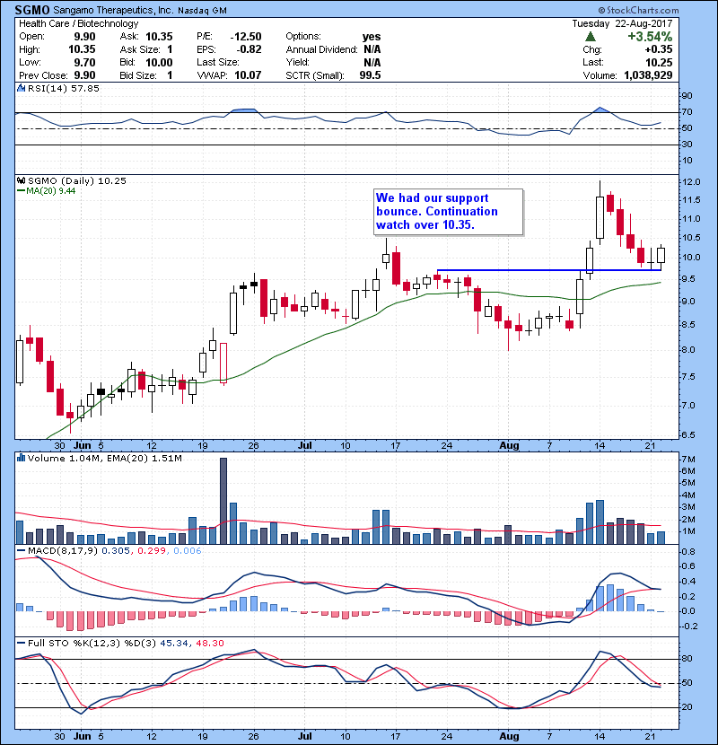
Task: Click the green MA(20) legend line marker
Action: click(x=21, y=191)
